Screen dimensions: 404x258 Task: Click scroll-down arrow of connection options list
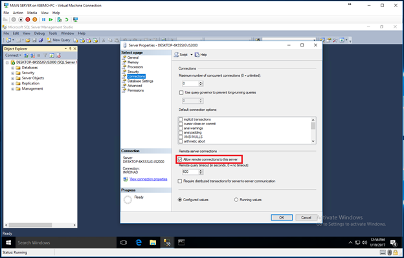coord(313,141)
